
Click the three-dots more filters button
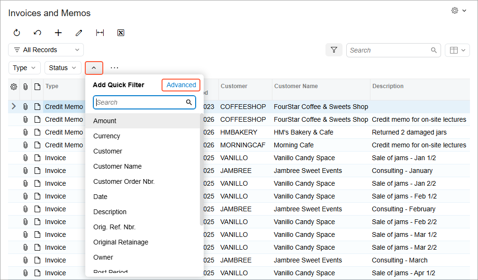coord(115,68)
